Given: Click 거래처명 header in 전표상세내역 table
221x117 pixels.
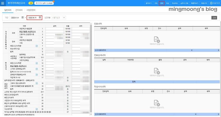Looking at the screenshot, I should pyautogui.click(x=130, y=60).
